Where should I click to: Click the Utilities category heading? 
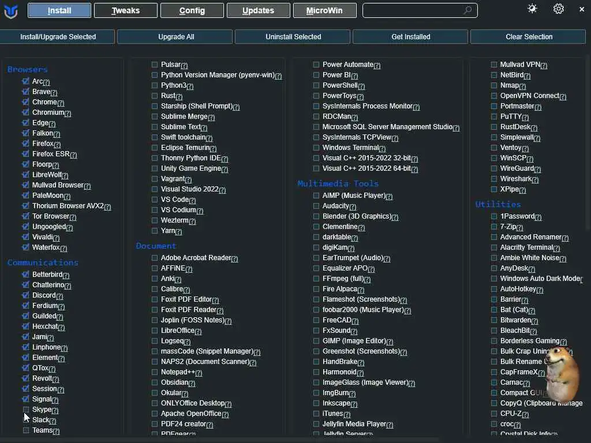point(498,204)
